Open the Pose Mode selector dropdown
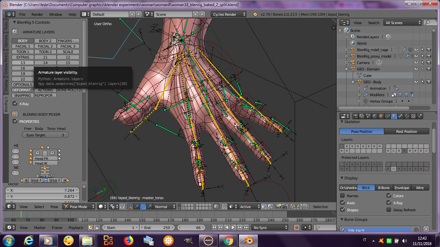Screen dimensions: 440x247 (x=79, y=207)
